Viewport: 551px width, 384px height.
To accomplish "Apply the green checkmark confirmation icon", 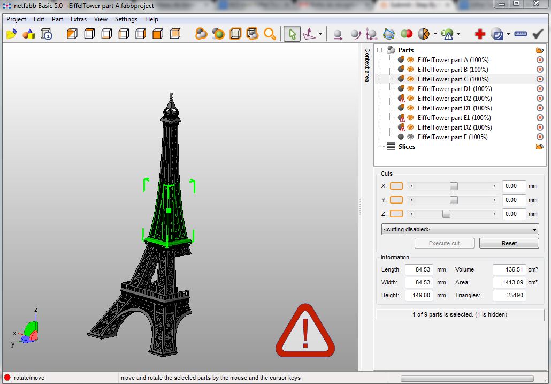I will pos(537,33).
